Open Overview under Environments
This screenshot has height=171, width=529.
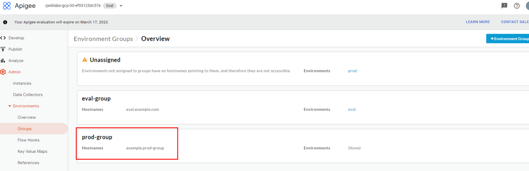click(x=27, y=117)
